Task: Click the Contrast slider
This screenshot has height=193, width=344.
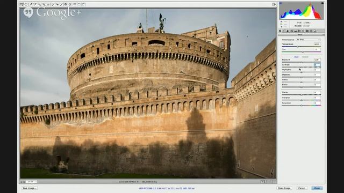Action: pyautogui.click(x=301, y=67)
